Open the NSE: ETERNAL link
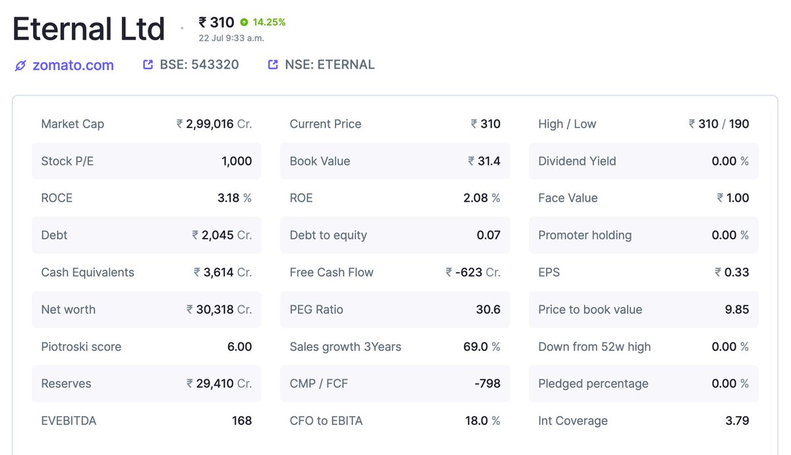This screenshot has height=455, width=791. [330, 65]
